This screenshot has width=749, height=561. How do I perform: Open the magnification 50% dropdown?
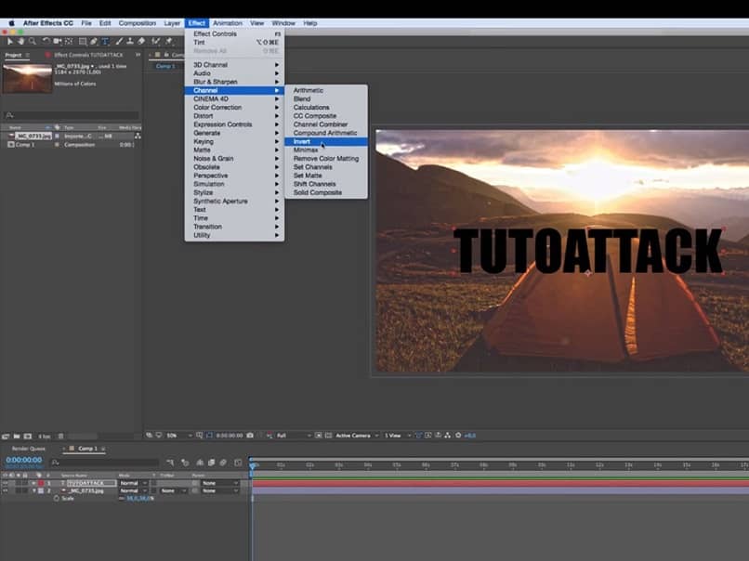(x=178, y=435)
